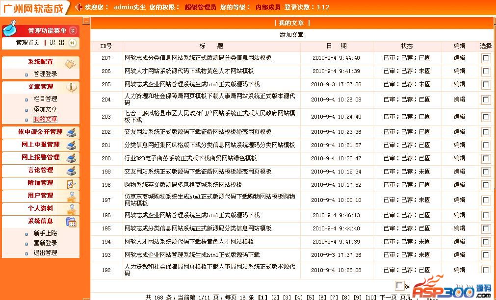This screenshot has height=300, width=496.
Task: Click the icon next to 网上报警管理
Action: pyautogui.click(x=72, y=158)
